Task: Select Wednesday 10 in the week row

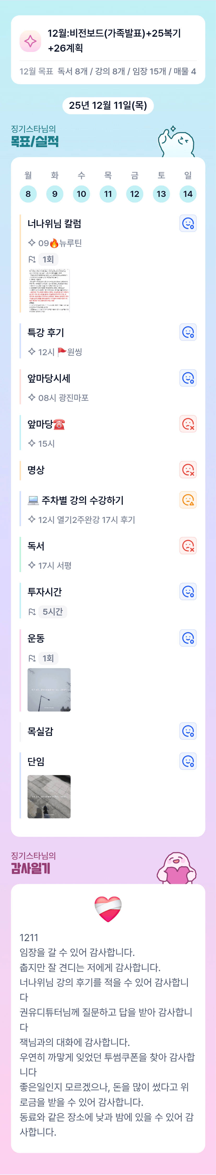Action: pyautogui.click(x=81, y=194)
